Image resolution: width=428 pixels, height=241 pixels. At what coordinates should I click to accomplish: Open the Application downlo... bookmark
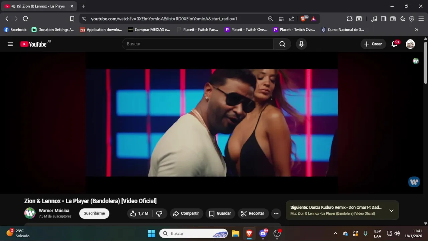[101, 30]
